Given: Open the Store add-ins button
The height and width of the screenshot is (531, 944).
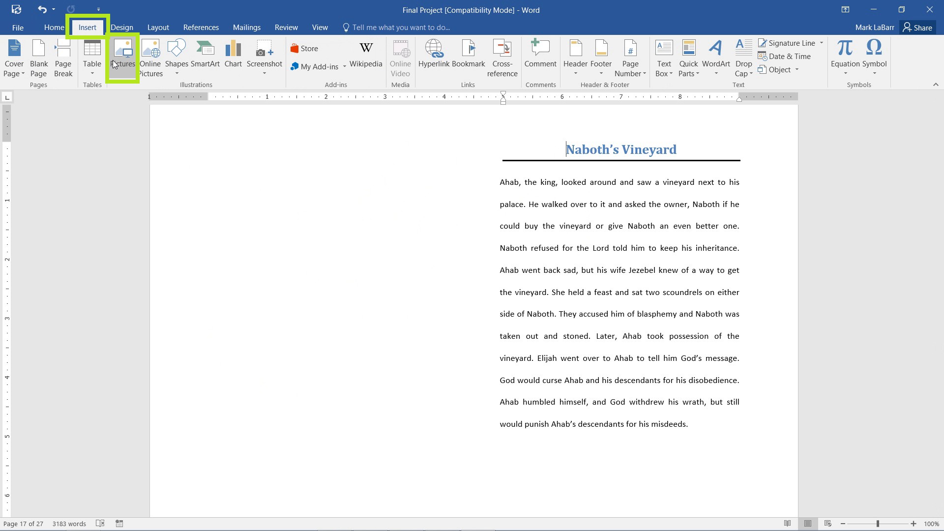Looking at the screenshot, I should tap(309, 48).
